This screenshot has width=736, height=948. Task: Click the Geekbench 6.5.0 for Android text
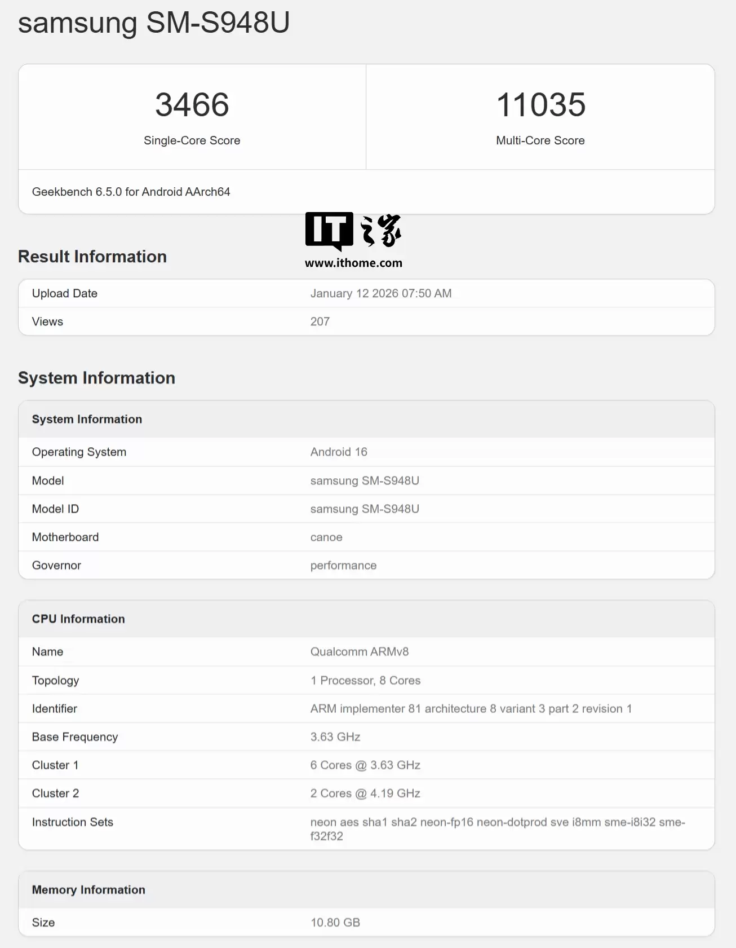pos(131,192)
